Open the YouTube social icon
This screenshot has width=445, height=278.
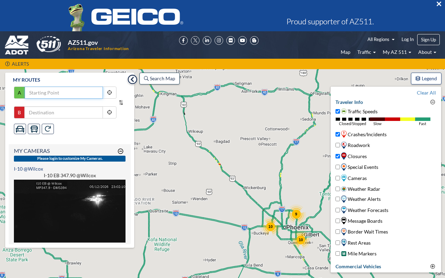coord(242,41)
